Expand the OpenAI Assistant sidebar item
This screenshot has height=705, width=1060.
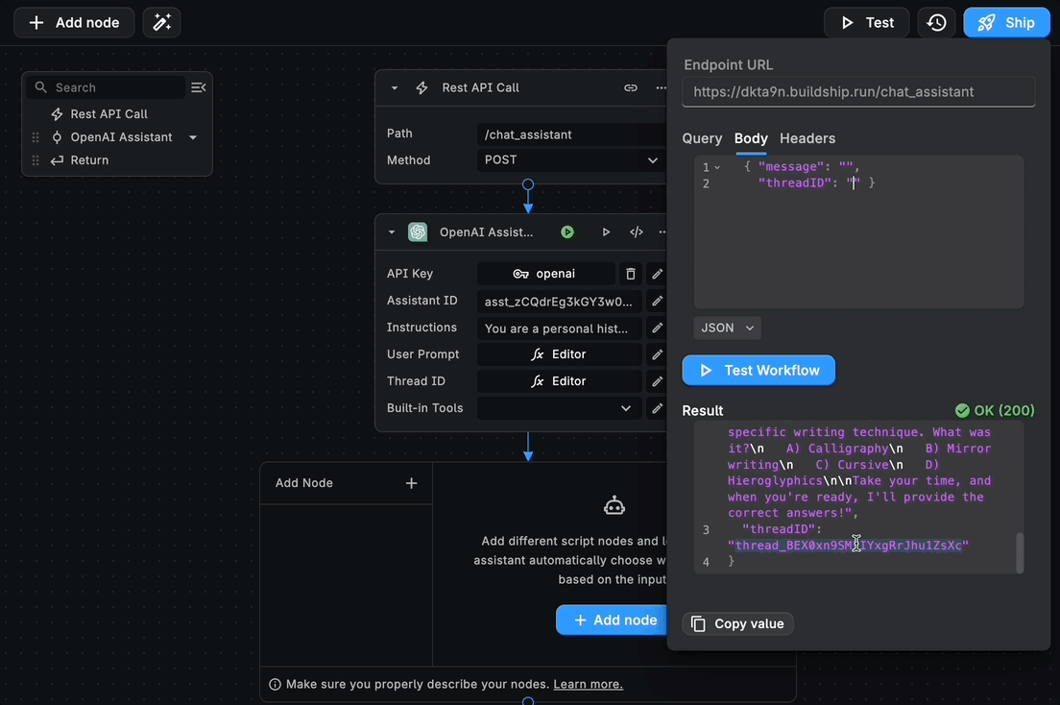click(x=192, y=136)
